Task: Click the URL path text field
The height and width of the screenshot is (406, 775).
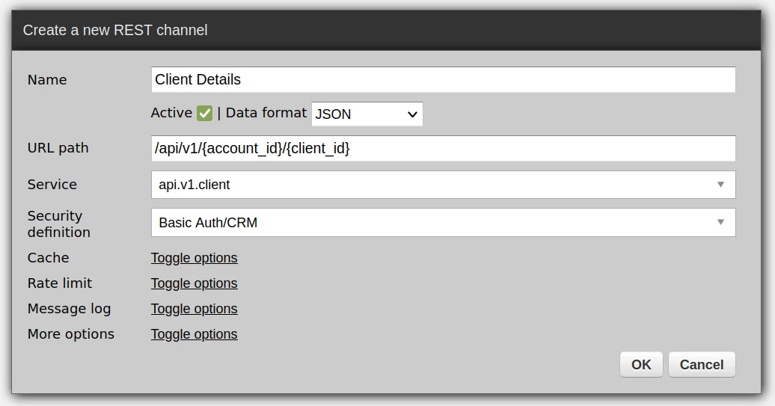Action: (x=443, y=148)
